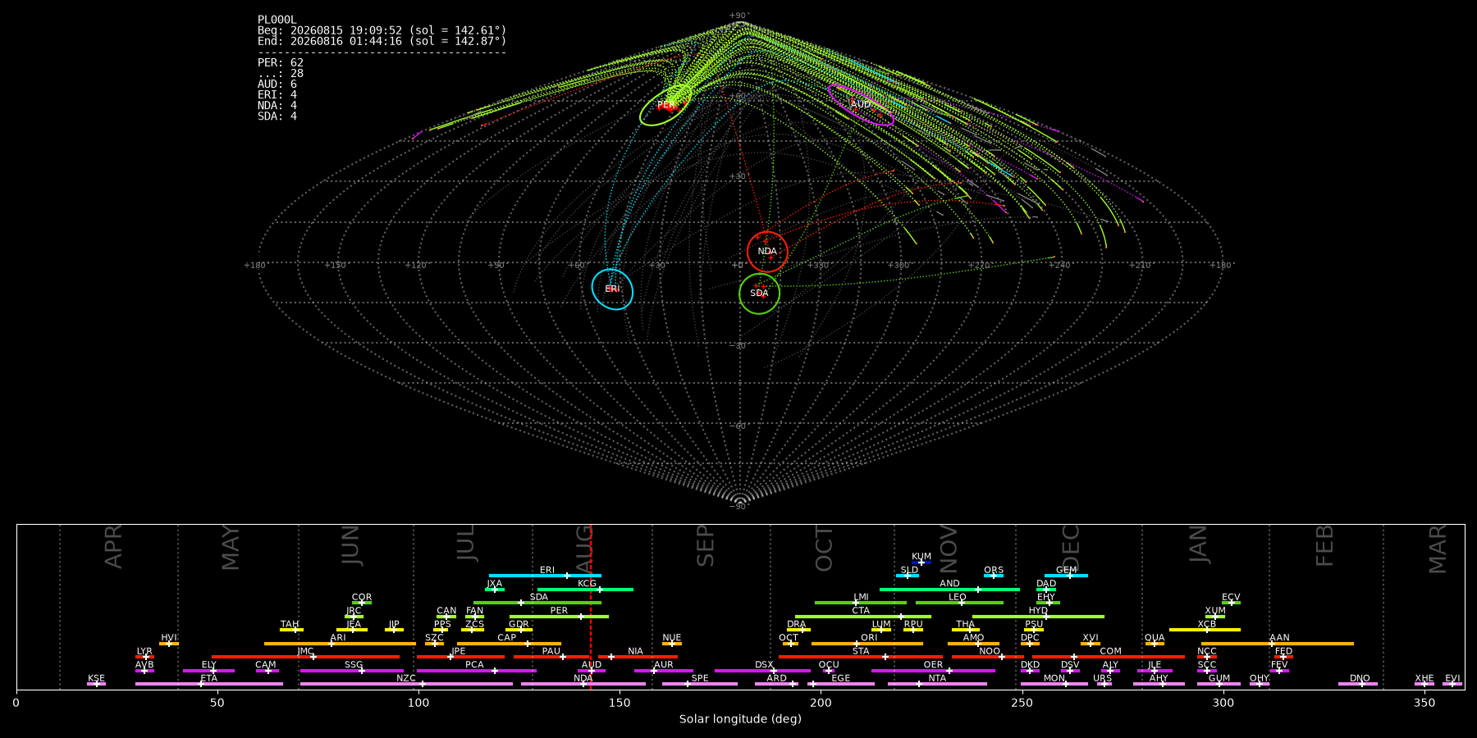Image resolution: width=1477 pixels, height=738 pixels.
Task: Click the cyan ERI radiant circle
Action: coord(612,289)
